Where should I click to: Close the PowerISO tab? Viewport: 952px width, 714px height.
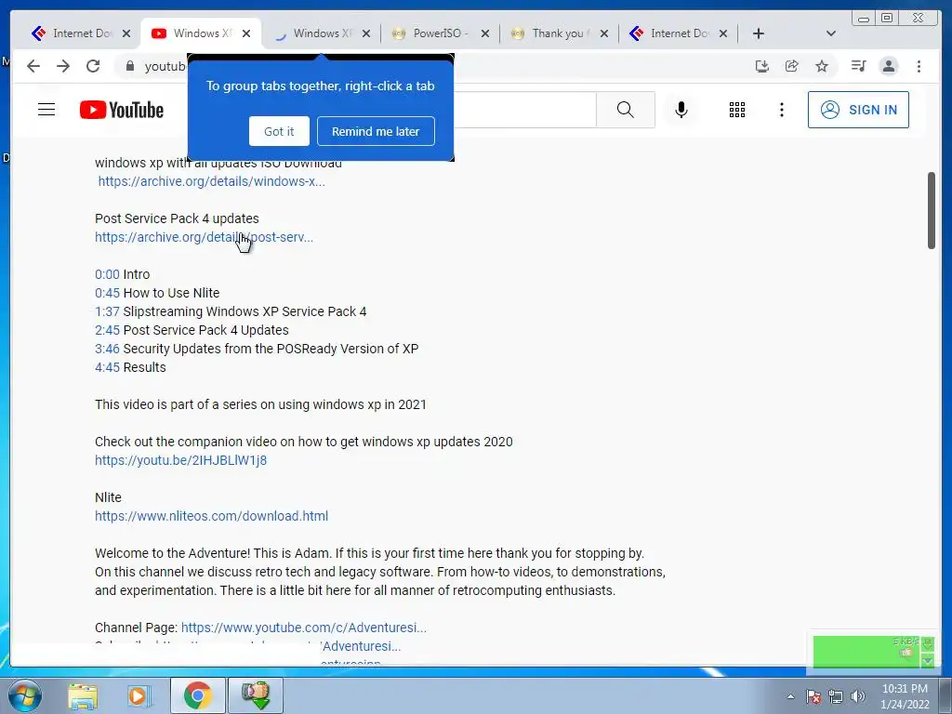click(x=485, y=33)
